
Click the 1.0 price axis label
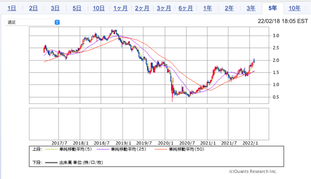275,85
